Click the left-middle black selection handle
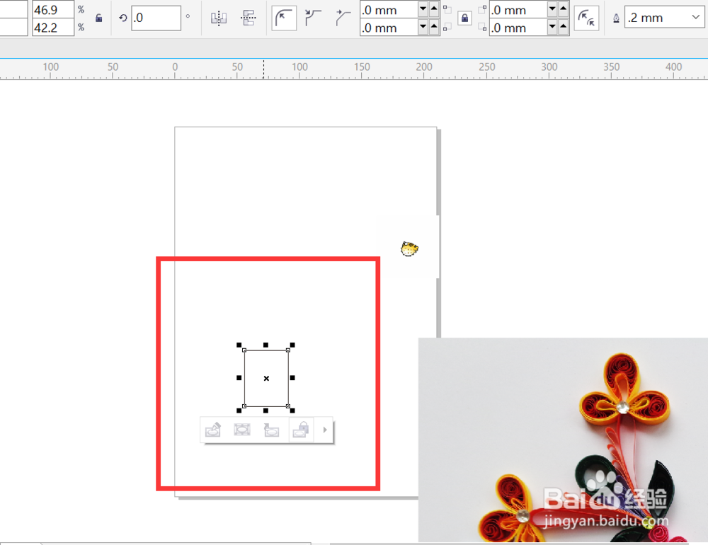 coord(239,378)
